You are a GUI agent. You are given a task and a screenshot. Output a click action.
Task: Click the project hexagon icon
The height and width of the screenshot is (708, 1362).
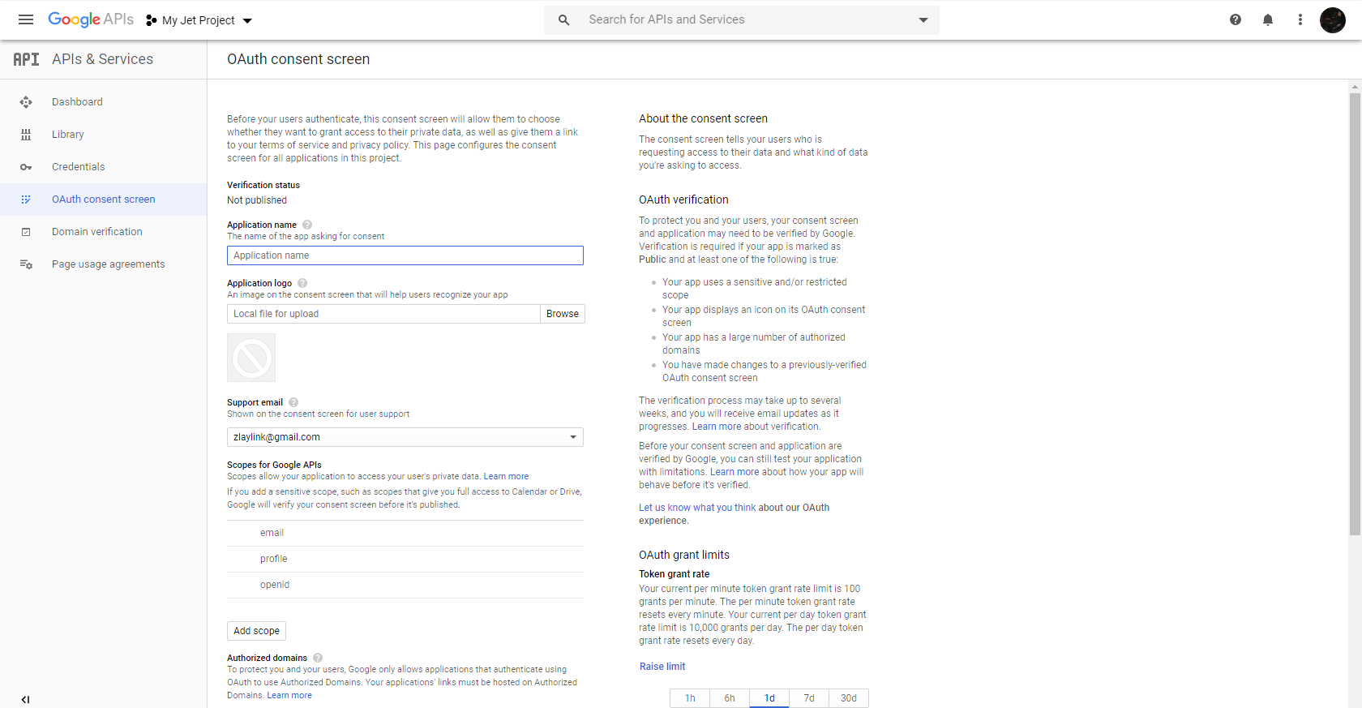pos(151,20)
